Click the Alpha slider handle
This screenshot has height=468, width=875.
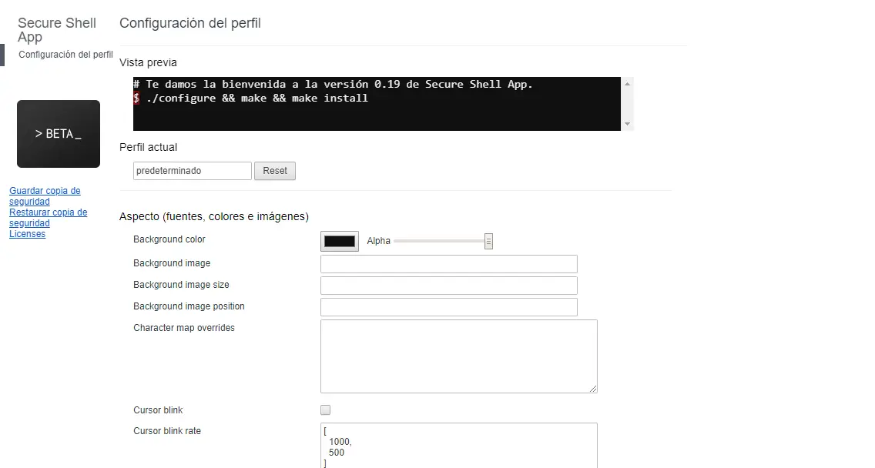(x=488, y=242)
